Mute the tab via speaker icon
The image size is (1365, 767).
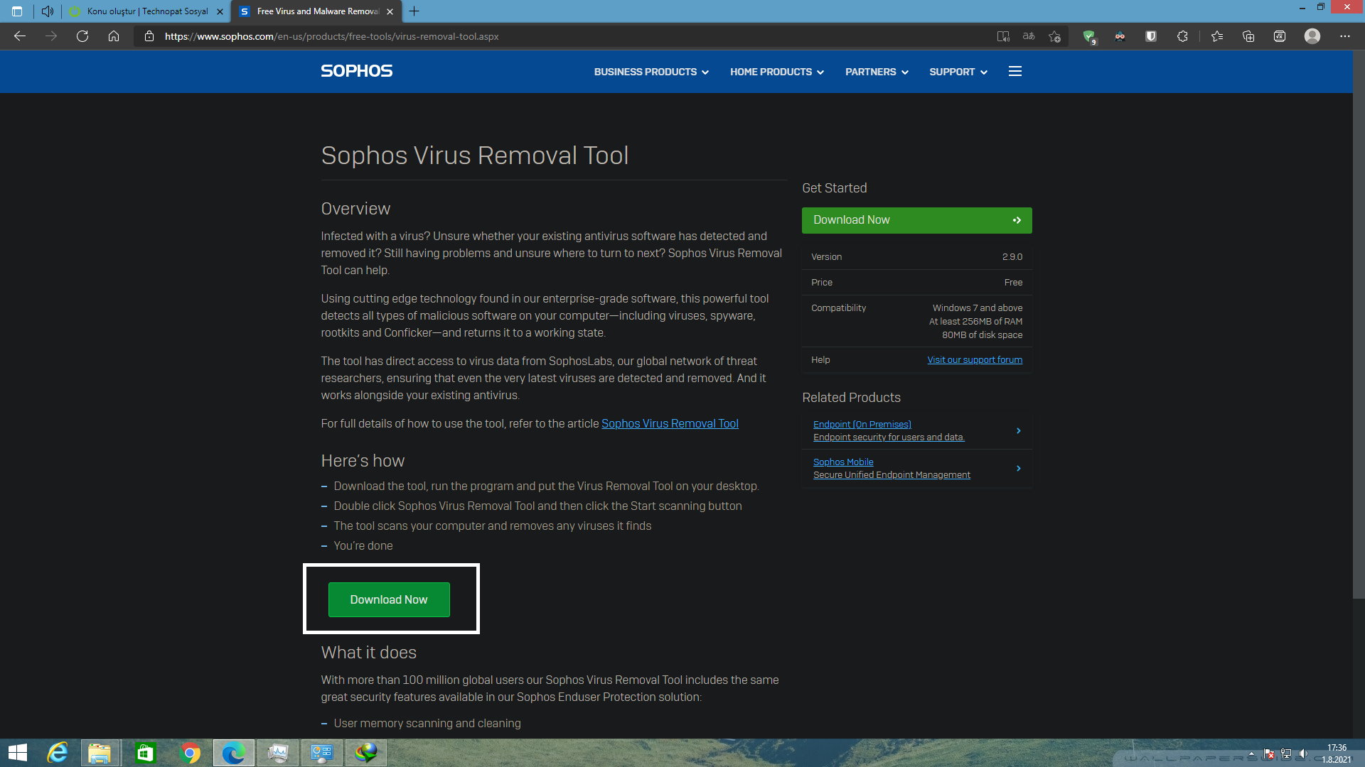point(48,11)
